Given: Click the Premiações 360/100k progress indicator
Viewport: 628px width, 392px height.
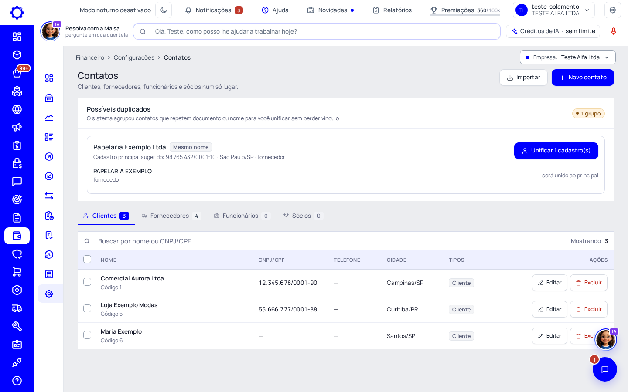Looking at the screenshot, I should (x=465, y=10).
